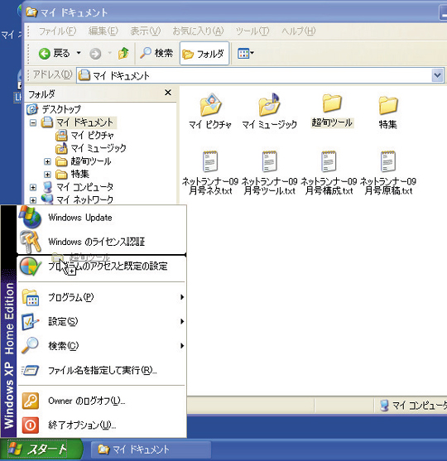Image resolution: width=447 pixels, height=461 pixels.
Task: Click the スタート button
Action: (41, 449)
